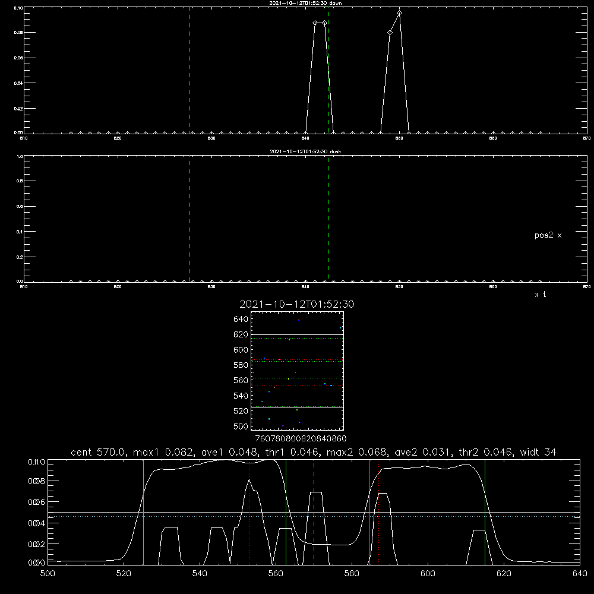This screenshot has width=594, height=594.
Task: Click the green vertical line near 563 in bottom plot
Action: [286, 511]
